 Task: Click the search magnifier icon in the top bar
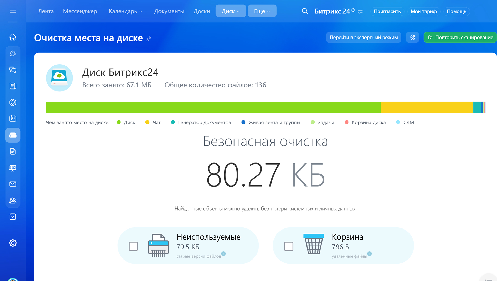tap(305, 11)
